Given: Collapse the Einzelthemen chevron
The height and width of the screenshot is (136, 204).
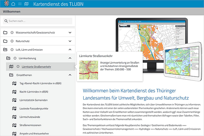Looking at the screenshot, I should [x=70, y=75].
